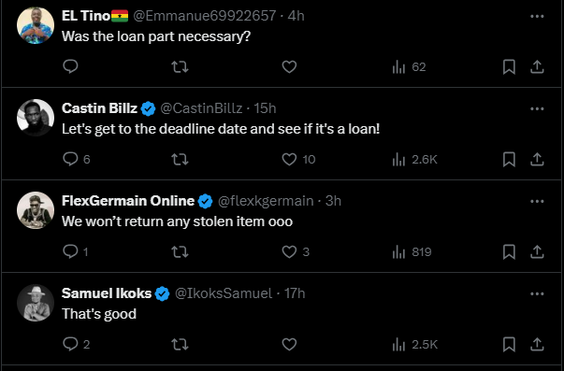Open more options on EL Tino's tweet
Screen dimensions: 564x371
(537, 16)
